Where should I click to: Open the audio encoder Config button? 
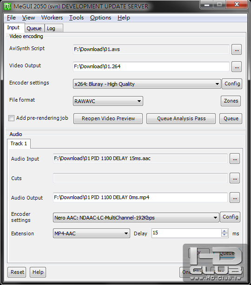coord(230,217)
